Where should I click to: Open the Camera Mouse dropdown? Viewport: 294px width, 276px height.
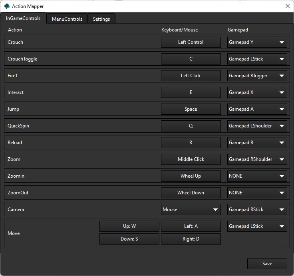(191, 209)
